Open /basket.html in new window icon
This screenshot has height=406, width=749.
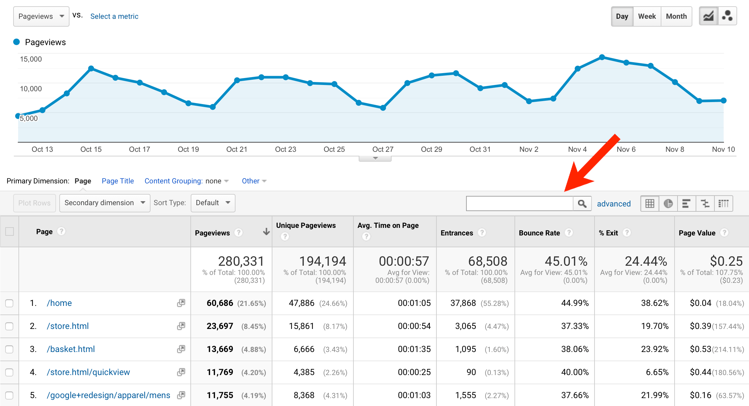(181, 349)
